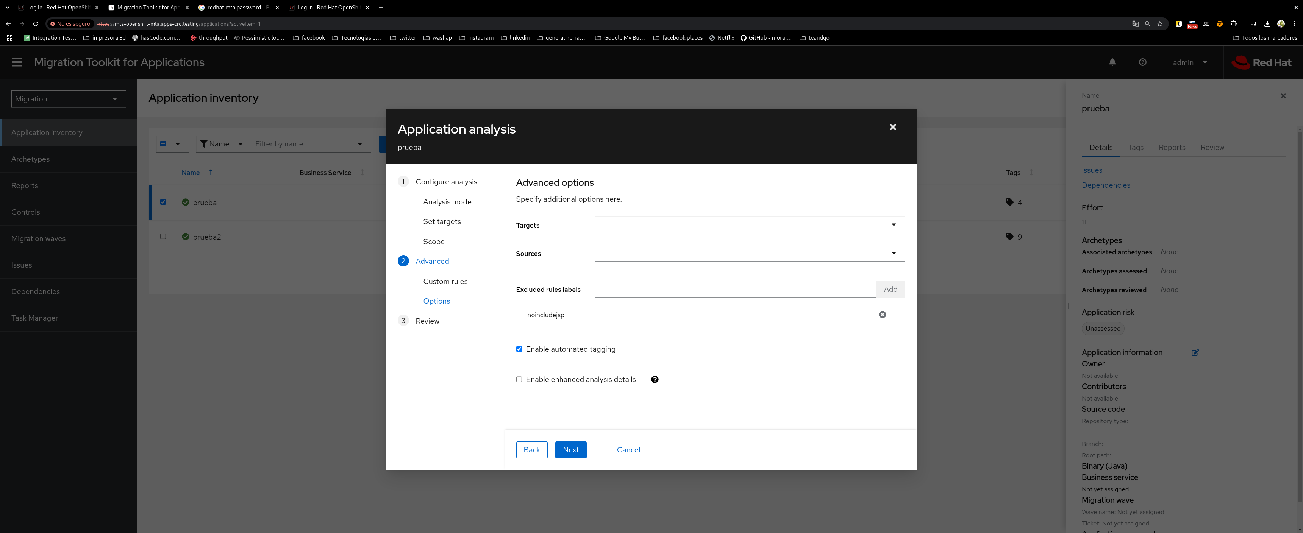Switch to the Reports tab in side panel
The width and height of the screenshot is (1303, 533).
point(1172,147)
